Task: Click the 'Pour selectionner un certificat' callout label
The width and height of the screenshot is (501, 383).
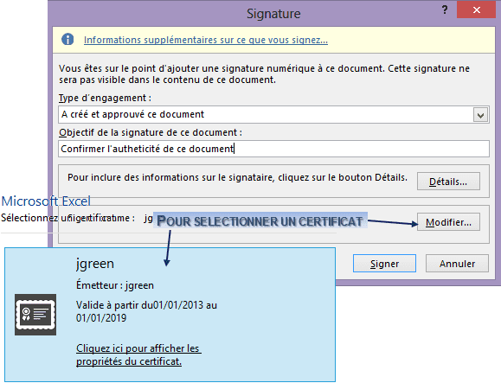Action: (x=260, y=221)
